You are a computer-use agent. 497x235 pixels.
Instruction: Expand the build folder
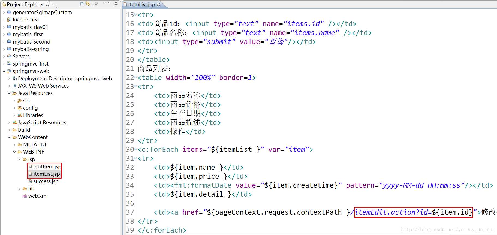tap(9, 130)
